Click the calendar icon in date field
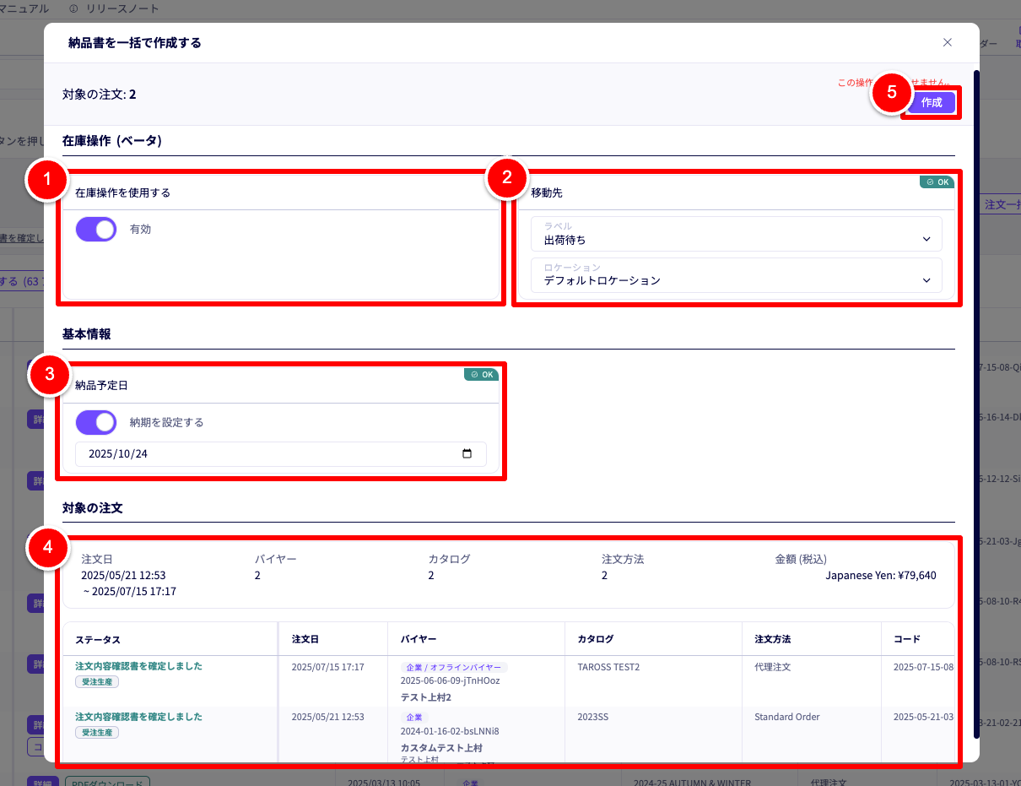Screen dimensions: 1021x786 (467, 454)
